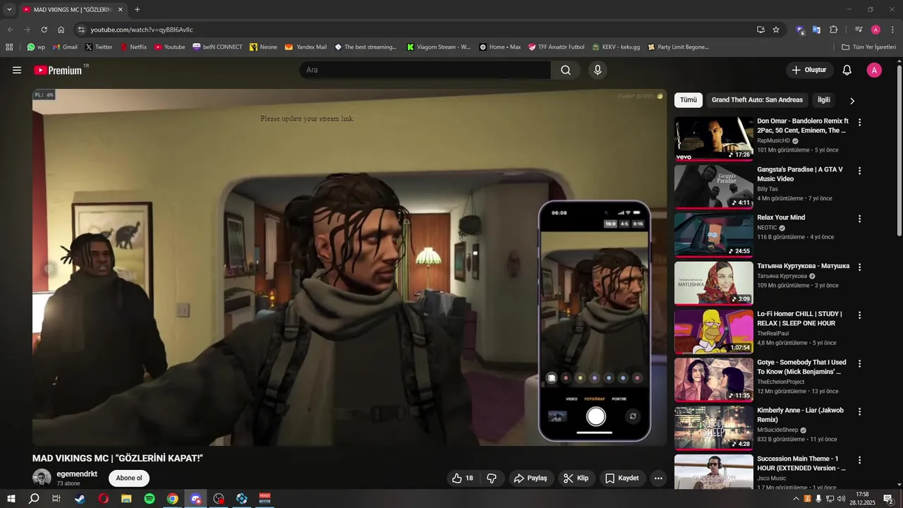Screen dimensions: 903x508
Task: Dislike the video with thumbs down
Action: coord(492,478)
